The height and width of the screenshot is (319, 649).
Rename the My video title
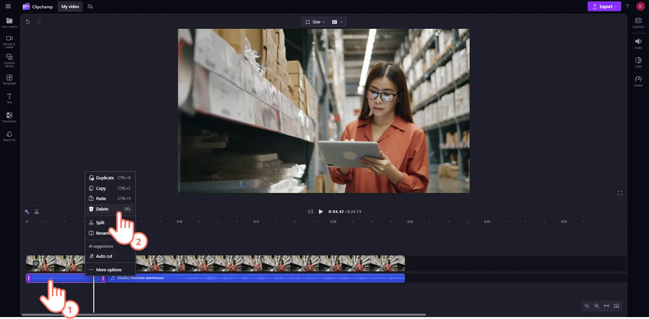[70, 7]
